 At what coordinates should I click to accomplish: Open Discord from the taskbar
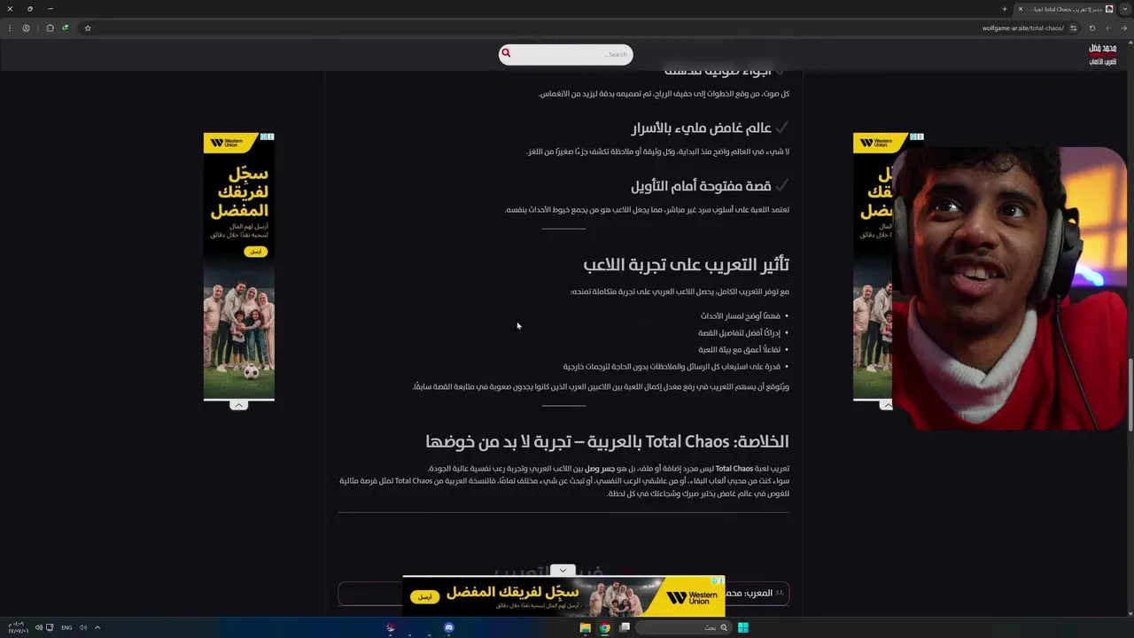pyautogui.click(x=449, y=627)
